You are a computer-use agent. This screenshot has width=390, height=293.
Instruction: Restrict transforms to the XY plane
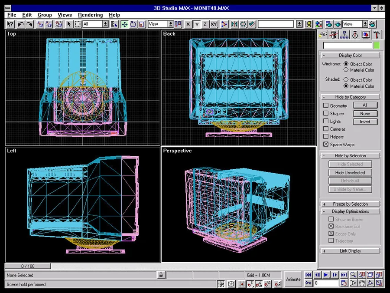(x=214, y=24)
